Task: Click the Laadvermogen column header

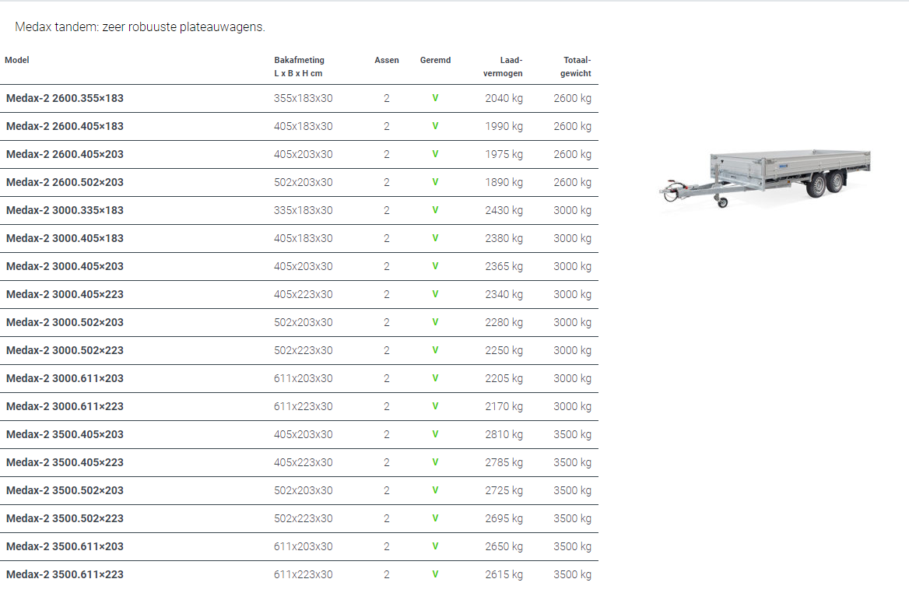Action: (504, 67)
